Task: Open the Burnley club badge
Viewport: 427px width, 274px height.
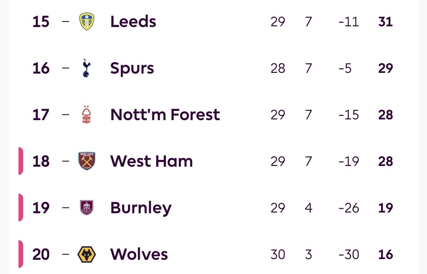Action: 86,208
